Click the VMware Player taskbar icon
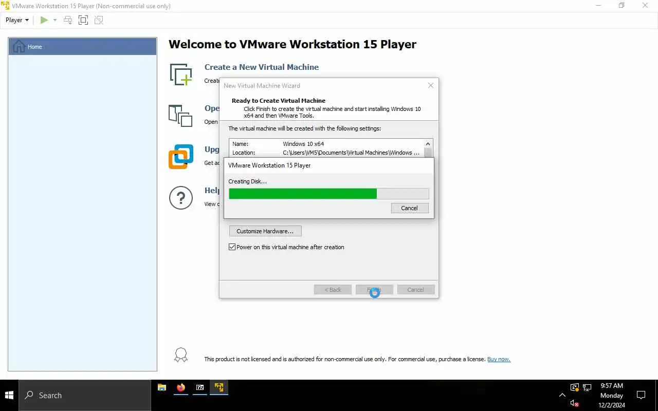This screenshot has height=411, width=658. coord(220,388)
